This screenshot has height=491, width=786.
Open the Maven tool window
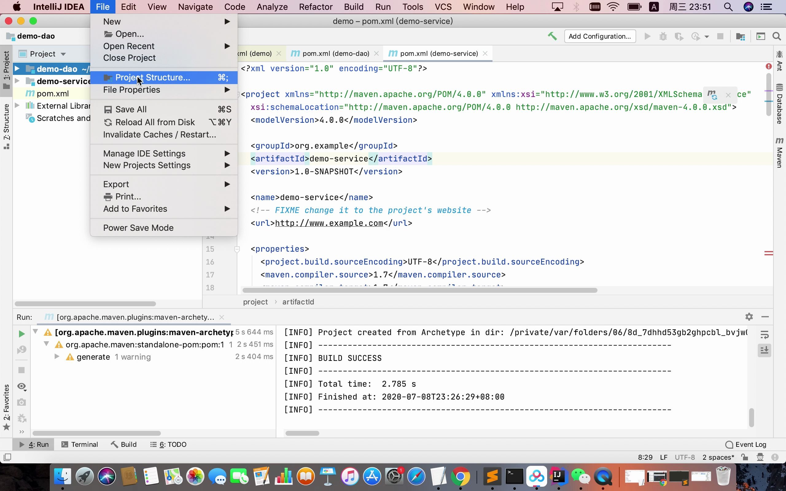click(780, 153)
